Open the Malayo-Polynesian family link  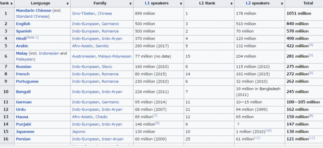pyautogui.click(x=115, y=56)
